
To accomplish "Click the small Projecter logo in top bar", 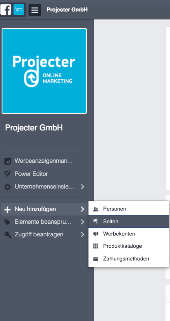I will click(x=19, y=10).
